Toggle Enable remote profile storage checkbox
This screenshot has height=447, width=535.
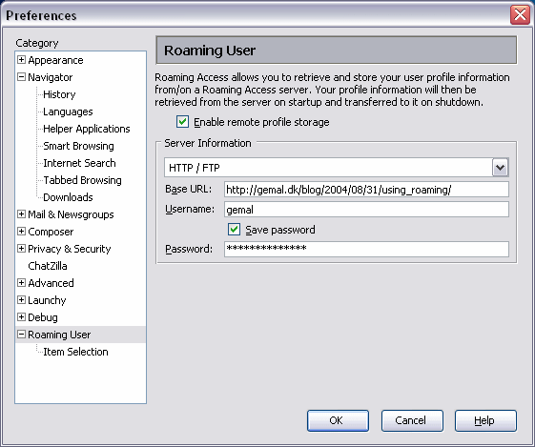pos(182,121)
